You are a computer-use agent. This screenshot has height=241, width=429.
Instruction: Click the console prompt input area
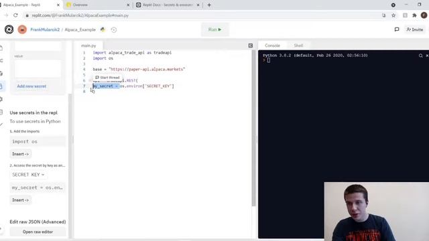click(269, 60)
